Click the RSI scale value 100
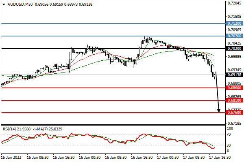This screenshot has height=162, width=244. click(230, 128)
